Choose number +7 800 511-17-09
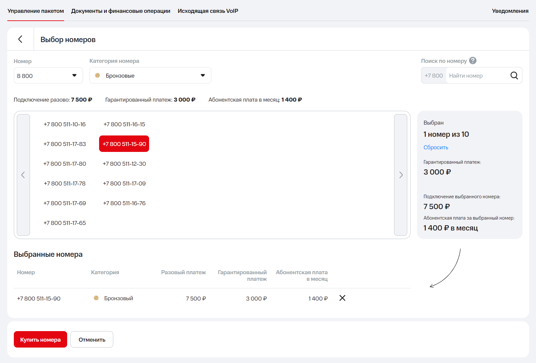Screen dimensions: 536x363 pos(124,183)
